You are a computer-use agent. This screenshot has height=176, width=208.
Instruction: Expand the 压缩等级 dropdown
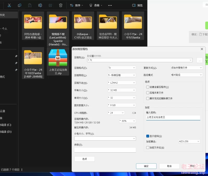[x=122, y=75]
